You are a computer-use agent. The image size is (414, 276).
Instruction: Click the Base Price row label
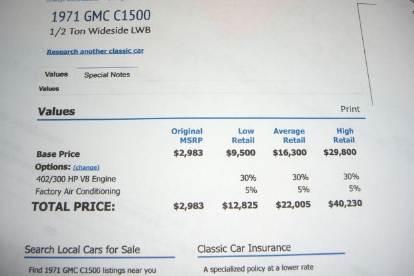[x=58, y=154]
